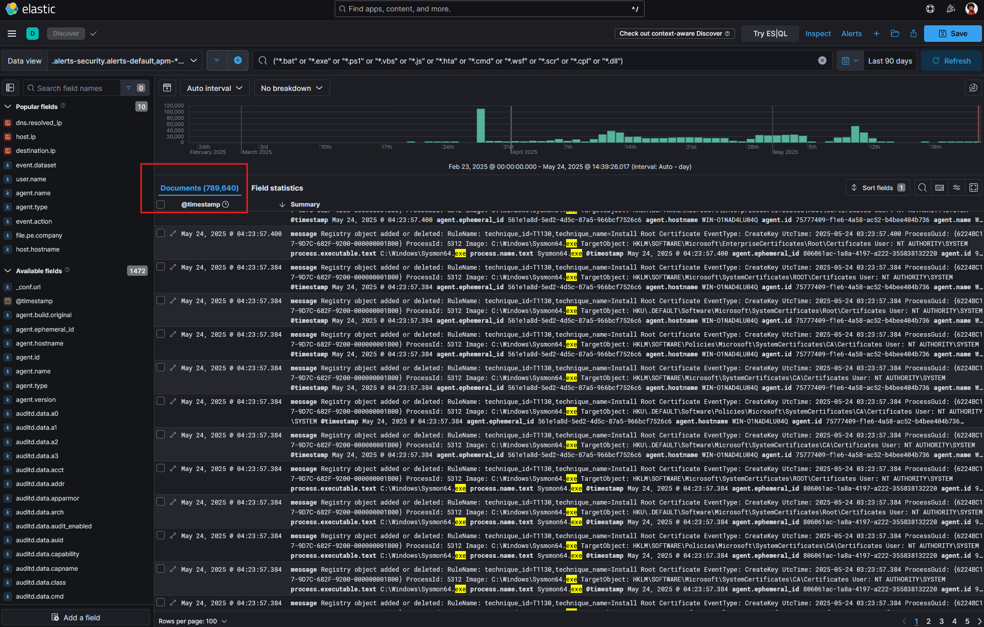
Task: Click the tallest histogram bar in March
Action: [481, 126]
